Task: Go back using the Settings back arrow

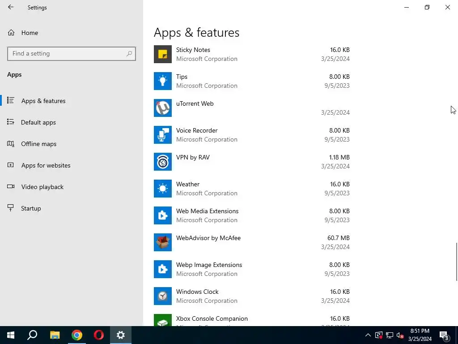Action: 11,7
